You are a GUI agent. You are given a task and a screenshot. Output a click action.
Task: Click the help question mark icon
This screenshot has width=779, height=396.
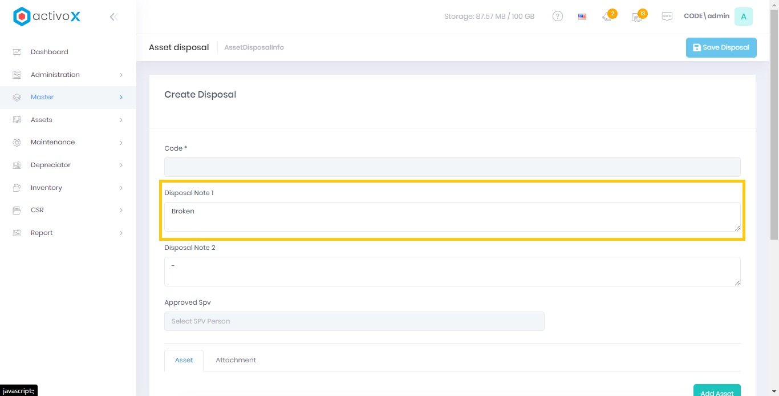558,17
